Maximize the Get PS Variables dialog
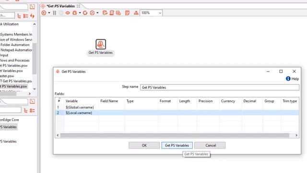The image size is (307, 173). point(281,72)
